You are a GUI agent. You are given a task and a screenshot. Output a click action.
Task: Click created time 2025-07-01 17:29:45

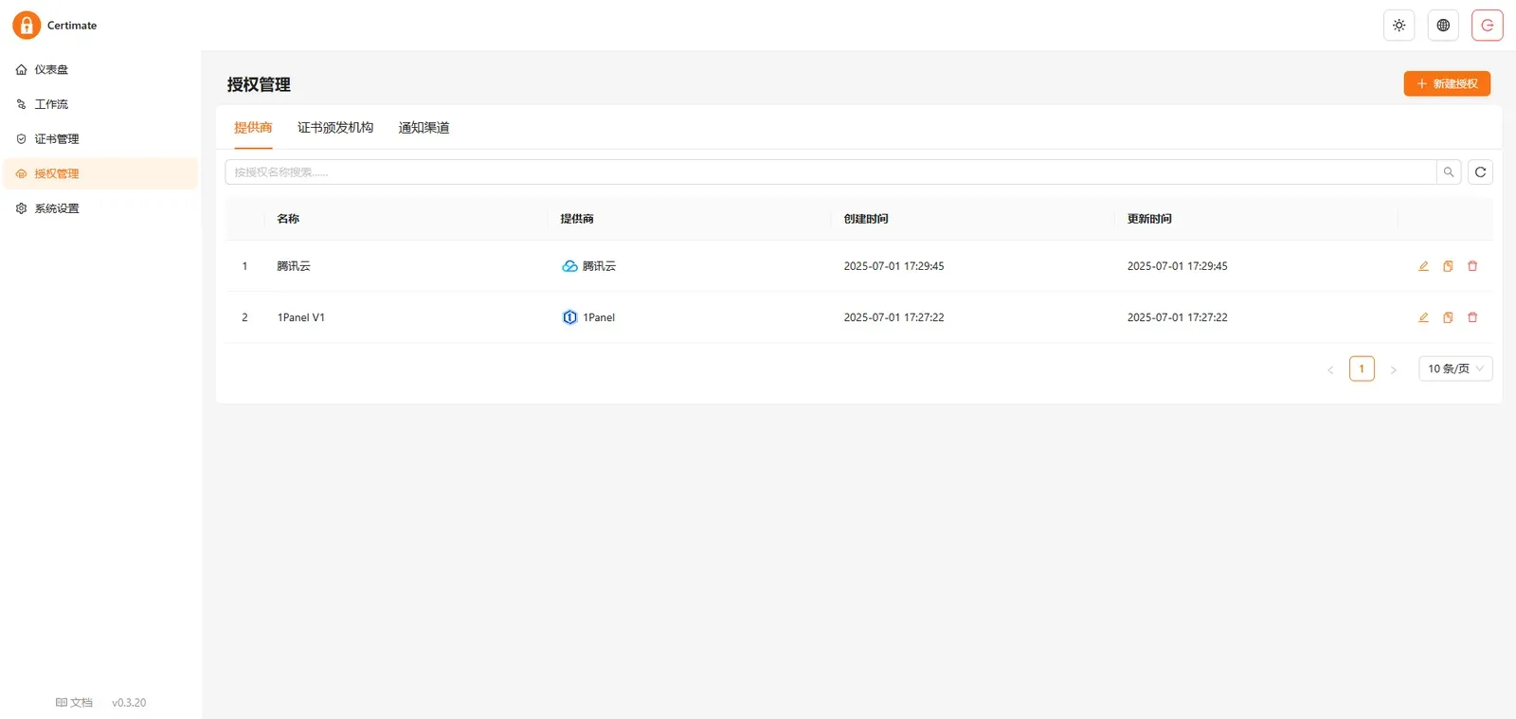[x=893, y=266]
